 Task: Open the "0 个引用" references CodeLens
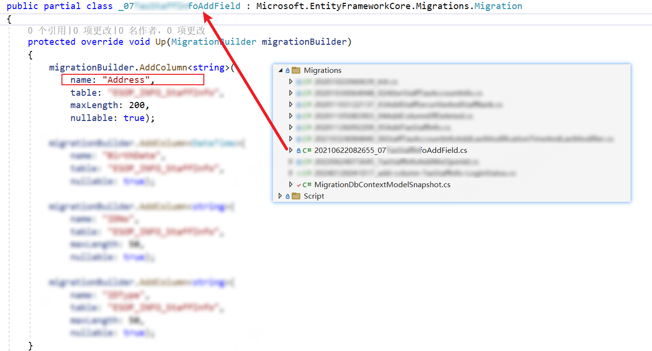click(47, 31)
